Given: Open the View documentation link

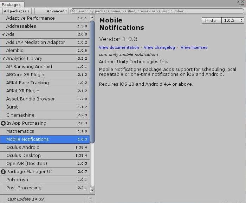Looking at the screenshot, I should (x=119, y=47).
